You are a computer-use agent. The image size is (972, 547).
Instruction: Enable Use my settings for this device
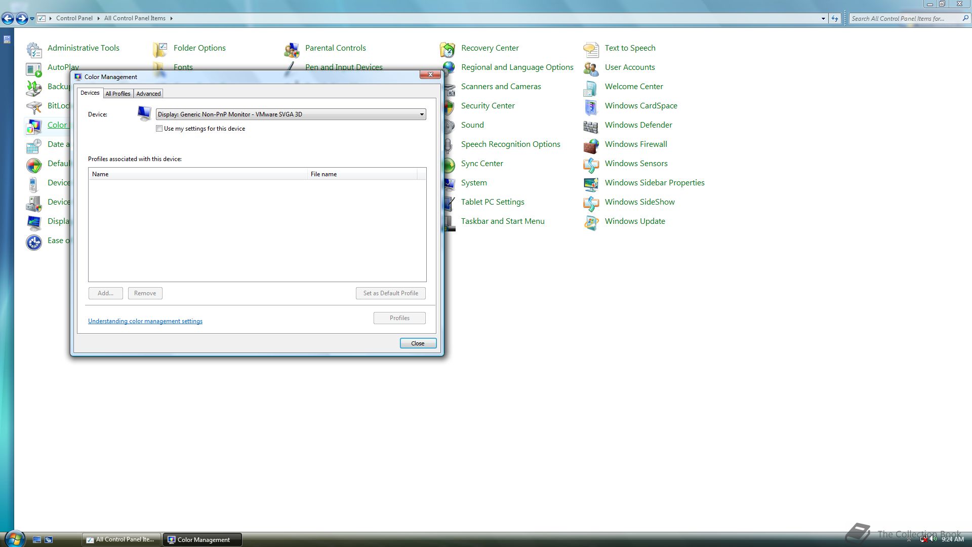(x=159, y=129)
